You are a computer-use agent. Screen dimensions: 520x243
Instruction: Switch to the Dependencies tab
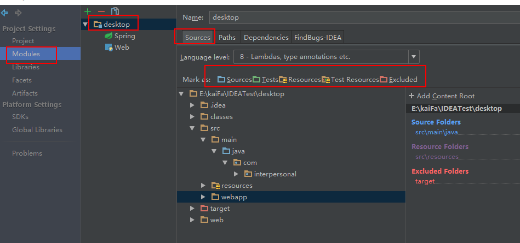pos(266,37)
